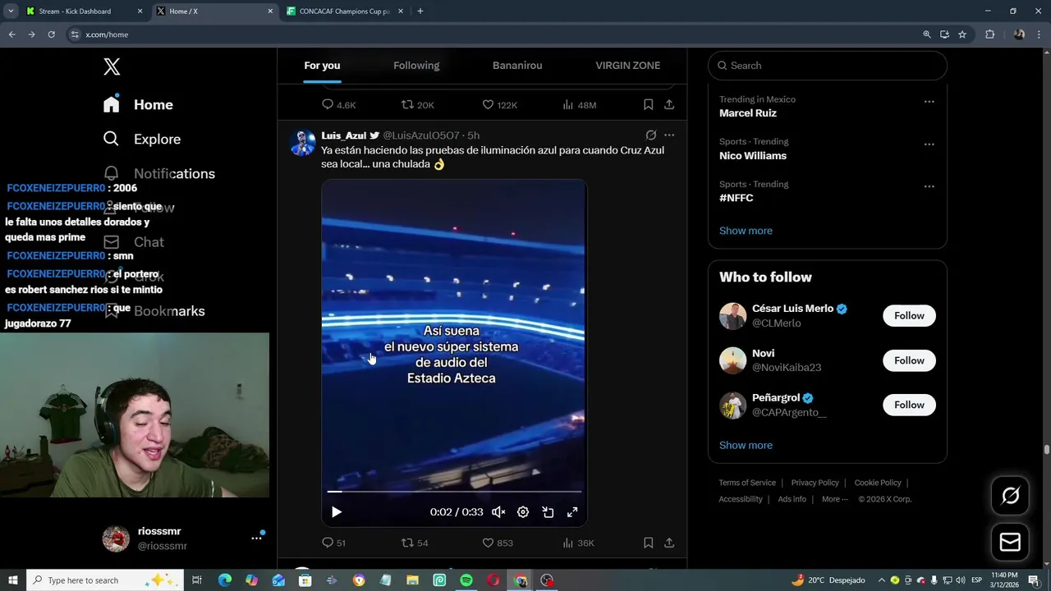Switch to Stream - Kick Dashboard tab
The width and height of the screenshot is (1051, 591).
click(x=85, y=11)
